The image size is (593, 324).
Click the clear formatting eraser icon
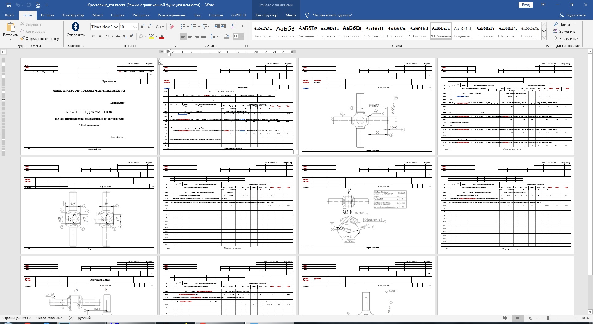click(x=171, y=27)
